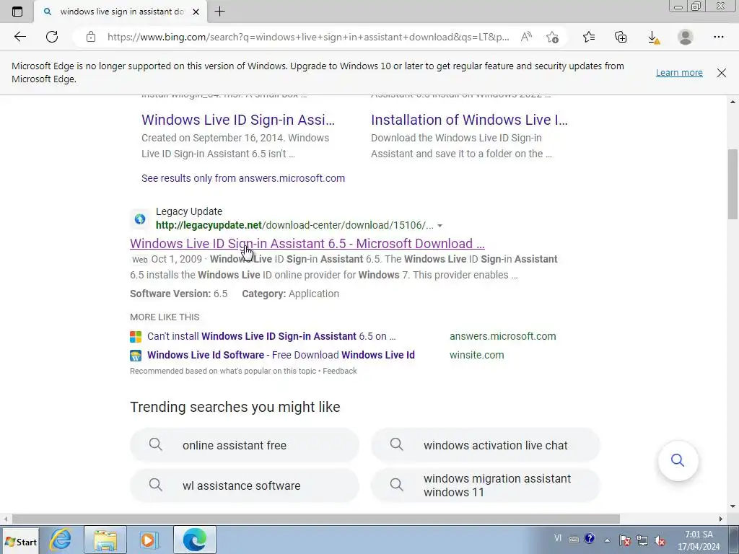The image size is (739, 554).
Task: Click the muted volume speaker icon
Action: pos(660,540)
